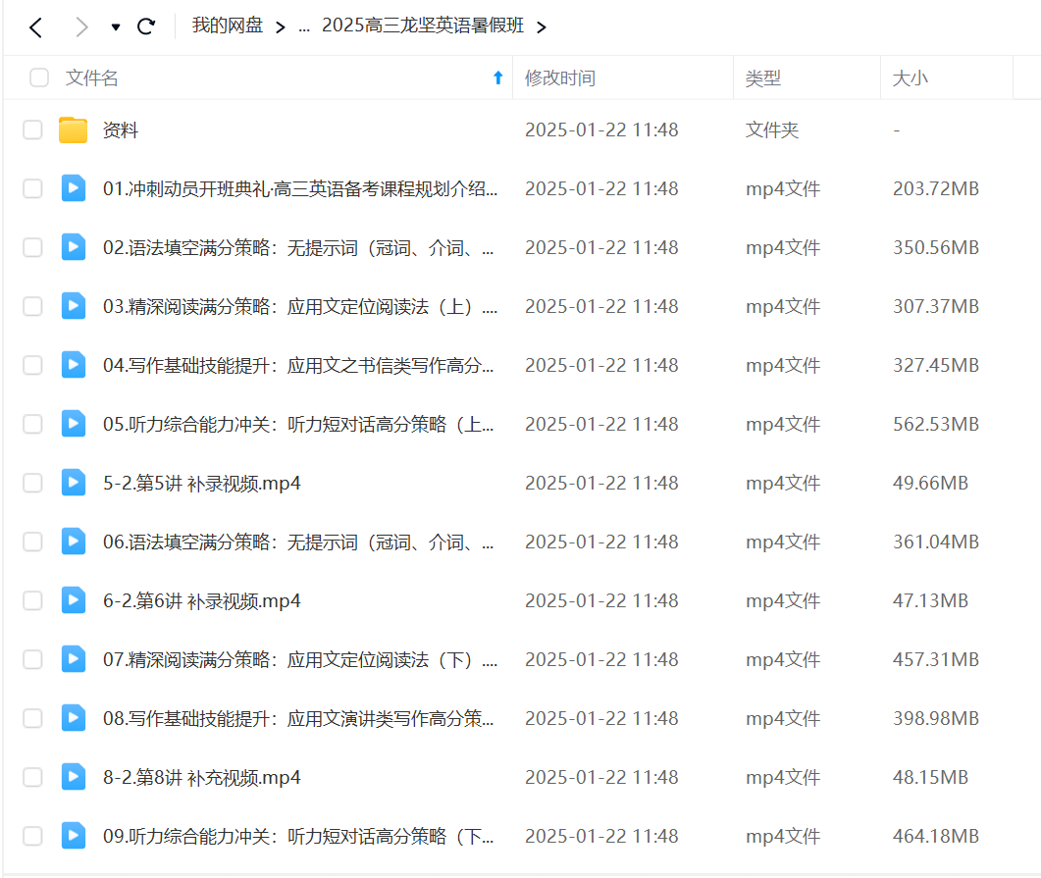Sort by 大小 column
Screen dimensions: 1041x878
click(x=910, y=77)
